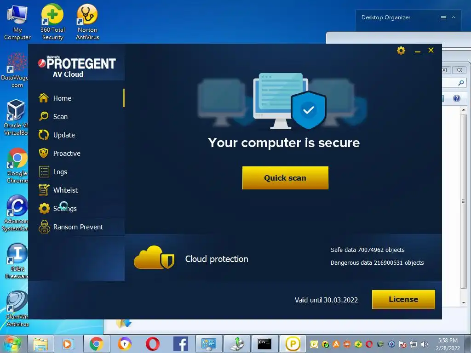This screenshot has width=471, height=353.
Task: Open IObit Freeware desktop shortcut
Action: click(x=17, y=261)
